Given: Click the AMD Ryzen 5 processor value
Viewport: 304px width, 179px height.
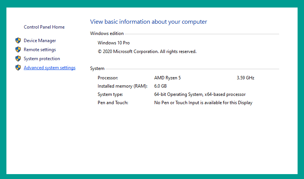Looking at the screenshot, I should coord(167,78).
